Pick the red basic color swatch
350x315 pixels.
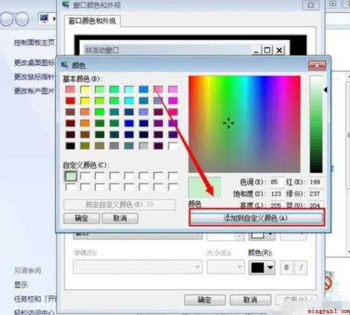pos(70,101)
